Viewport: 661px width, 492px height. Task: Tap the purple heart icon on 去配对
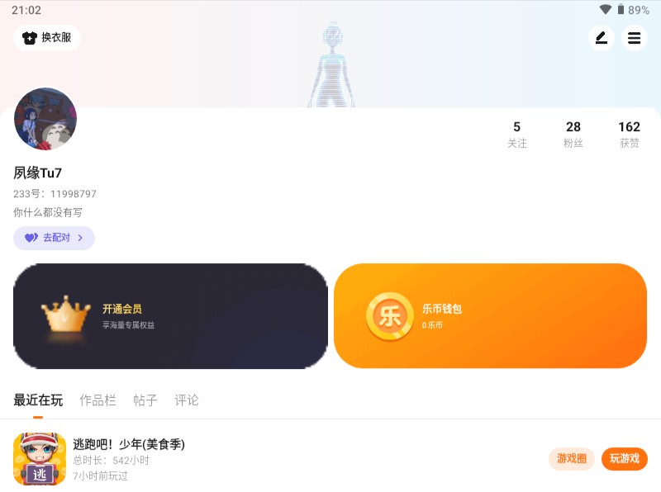[31, 238]
